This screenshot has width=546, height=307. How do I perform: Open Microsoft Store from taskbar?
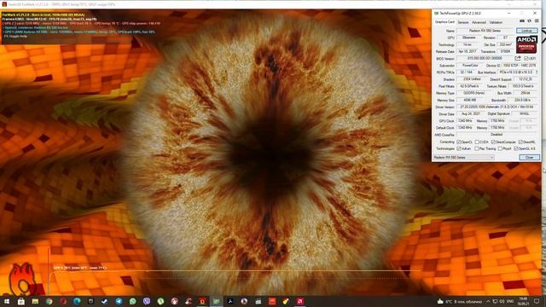click(x=20, y=301)
